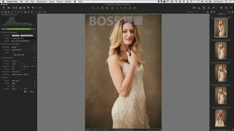This screenshot has height=131, width=234.
Task: Open Preferences gear icon top right
Action: (226, 8)
